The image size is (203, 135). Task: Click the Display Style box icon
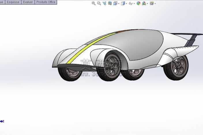(123, 3)
